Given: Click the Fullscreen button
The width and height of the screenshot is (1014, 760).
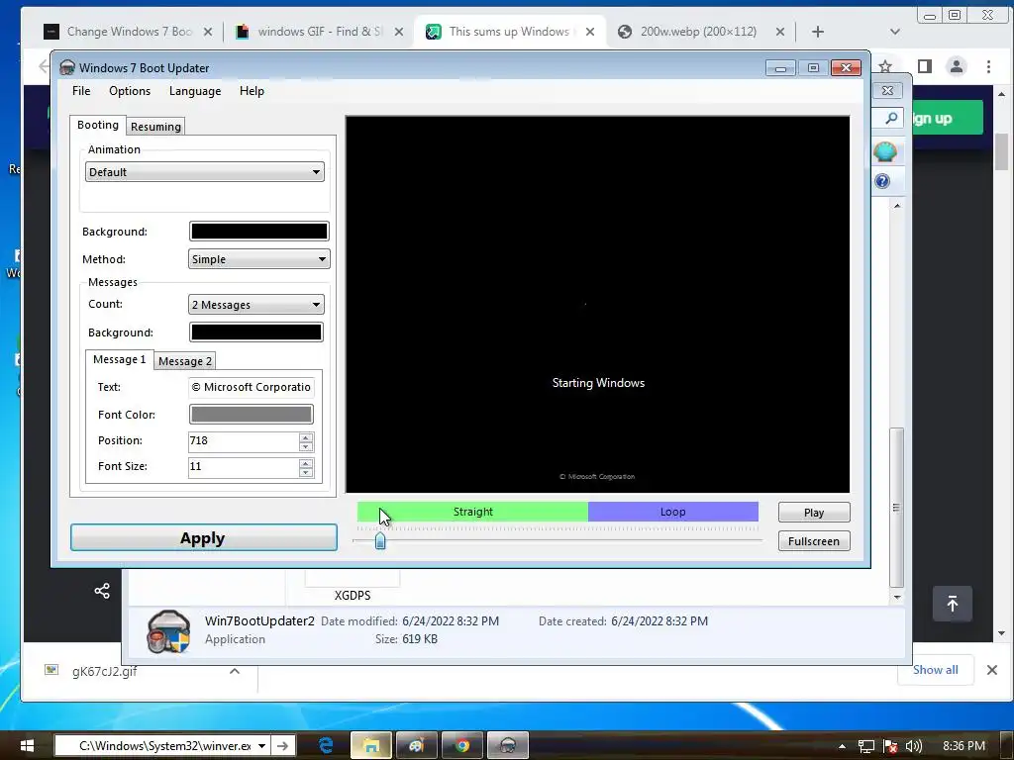Looking at the screenshot, I should (x=814, y=541).
